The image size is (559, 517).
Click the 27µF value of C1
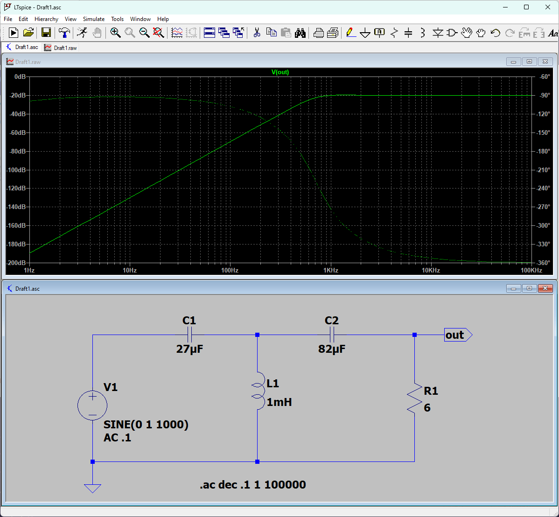pyautogui.click(x=189, y=349)
